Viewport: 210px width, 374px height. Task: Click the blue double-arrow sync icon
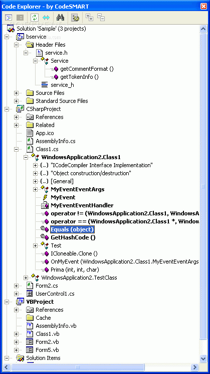click(x=46, y=18)
